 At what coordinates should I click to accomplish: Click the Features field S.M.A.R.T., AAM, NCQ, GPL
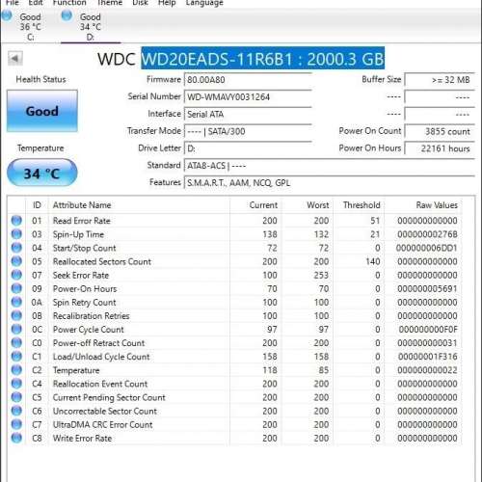[x=330, y=183]
